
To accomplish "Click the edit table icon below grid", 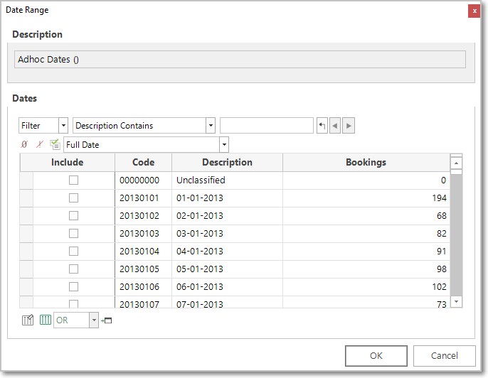I will [28, 320].
